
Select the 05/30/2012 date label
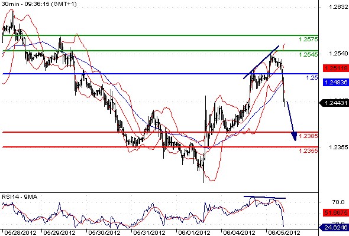click(x=104, y=232)
